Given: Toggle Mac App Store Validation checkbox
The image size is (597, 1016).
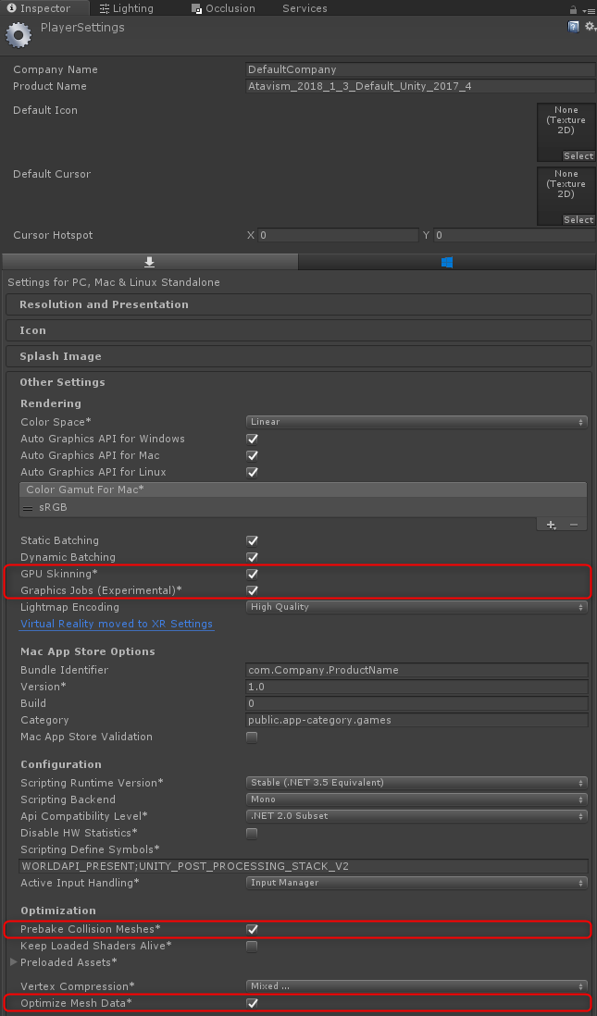Looking at the screenshot, I should coord(252,737).
